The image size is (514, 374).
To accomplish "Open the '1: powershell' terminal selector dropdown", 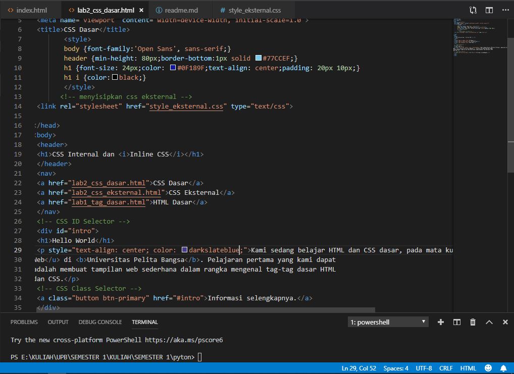I will (x=387, y=322).
